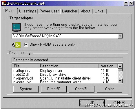Click driver list scroll up arrow
135x109 pixels.
pos(120,66)
